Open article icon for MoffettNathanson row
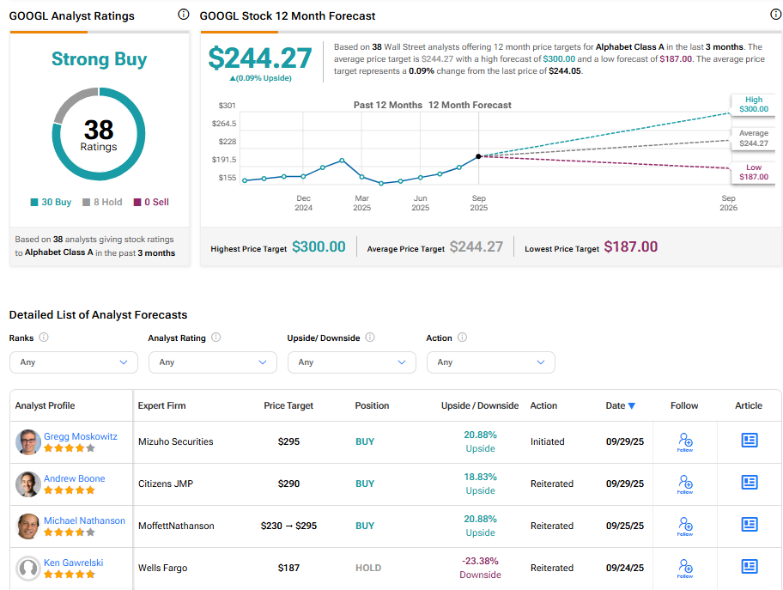The width and height of the screenshot is (783, 590). [750, 525]
